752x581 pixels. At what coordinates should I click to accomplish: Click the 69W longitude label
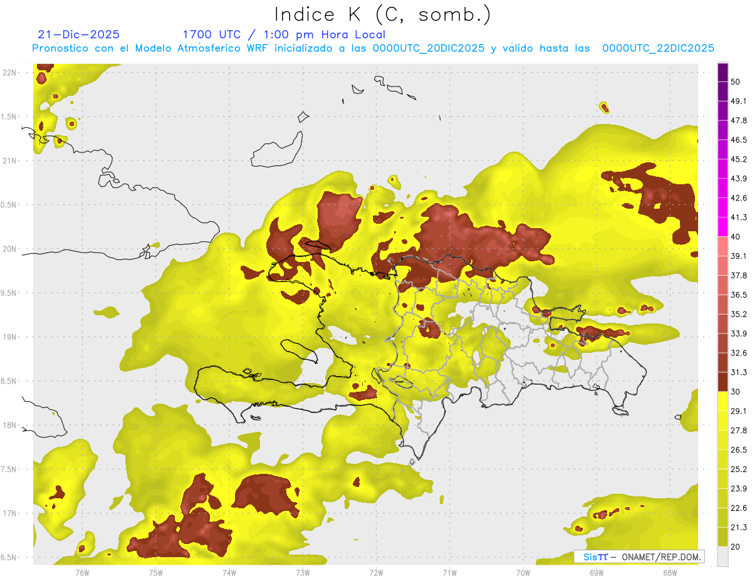(x=597, y=572)
